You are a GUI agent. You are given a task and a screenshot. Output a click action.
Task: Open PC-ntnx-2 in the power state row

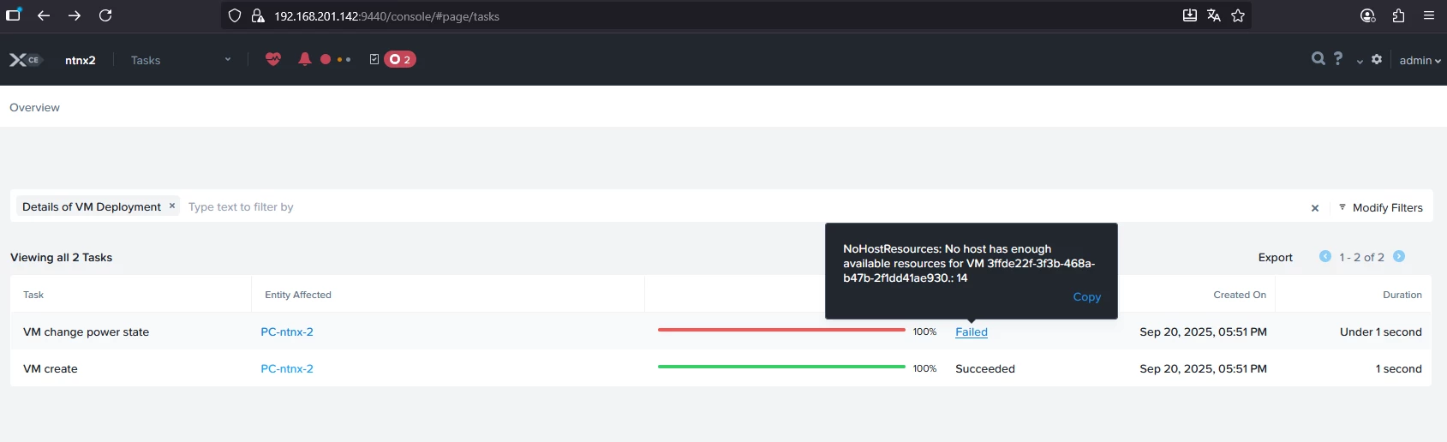287,331
